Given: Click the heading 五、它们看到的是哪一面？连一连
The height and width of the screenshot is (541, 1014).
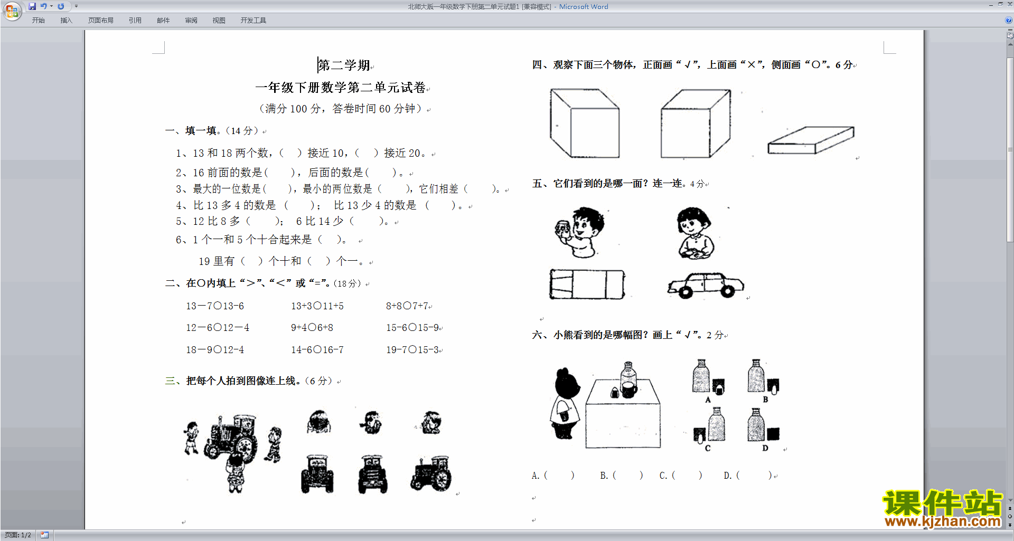Looking at the screenshot, I should pos(618,184).
